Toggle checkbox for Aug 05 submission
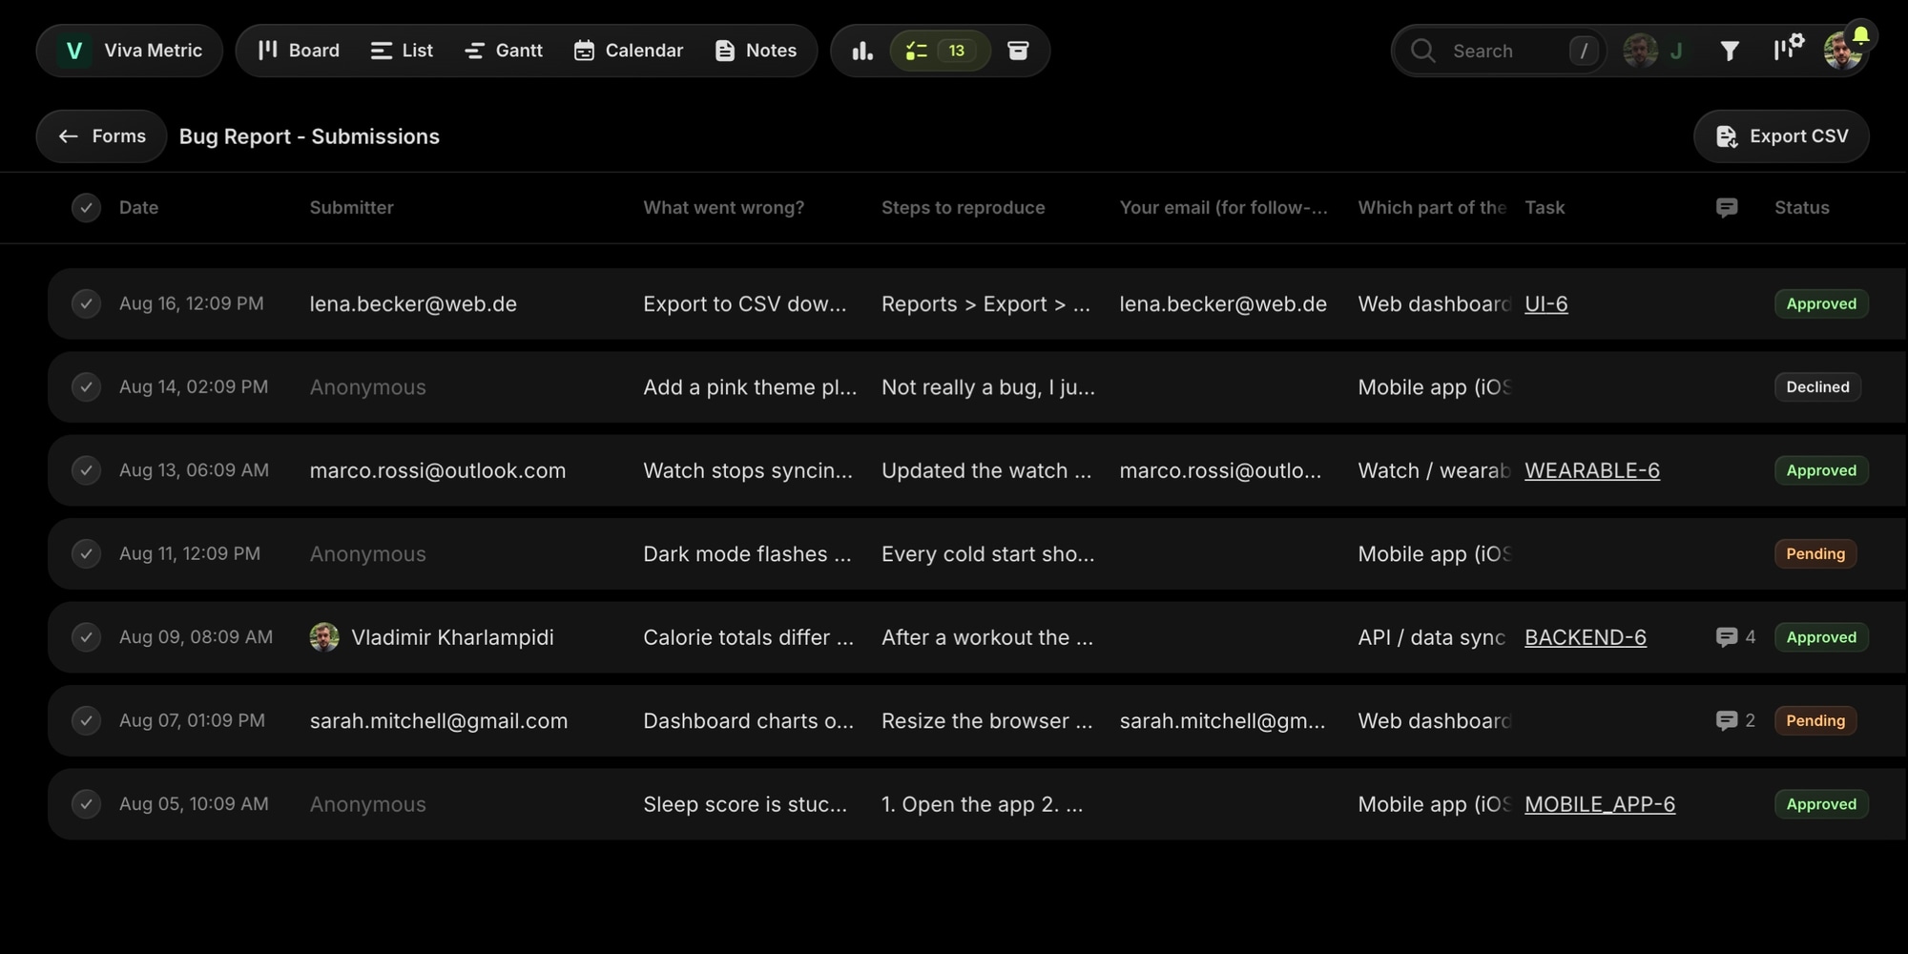Viewport: 1908px width, 954px height. (x=86, y=804)
